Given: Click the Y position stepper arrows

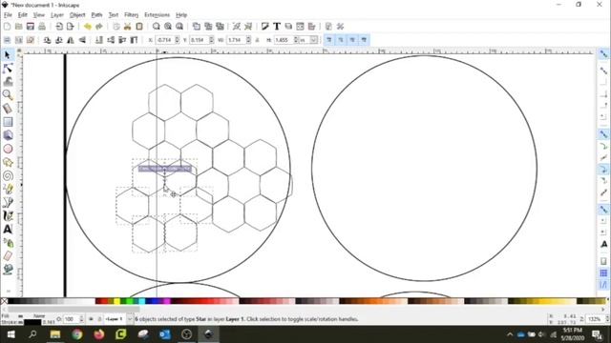Looking at the screenshot, I should pos(211,40).
